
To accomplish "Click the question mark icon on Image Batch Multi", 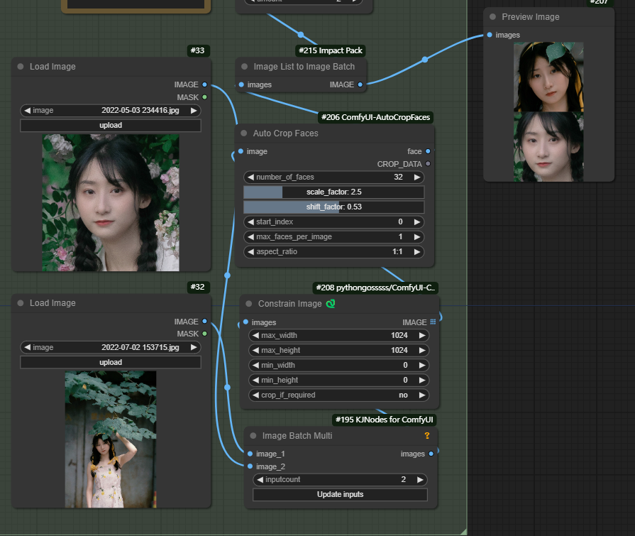I will click(427, 436).
